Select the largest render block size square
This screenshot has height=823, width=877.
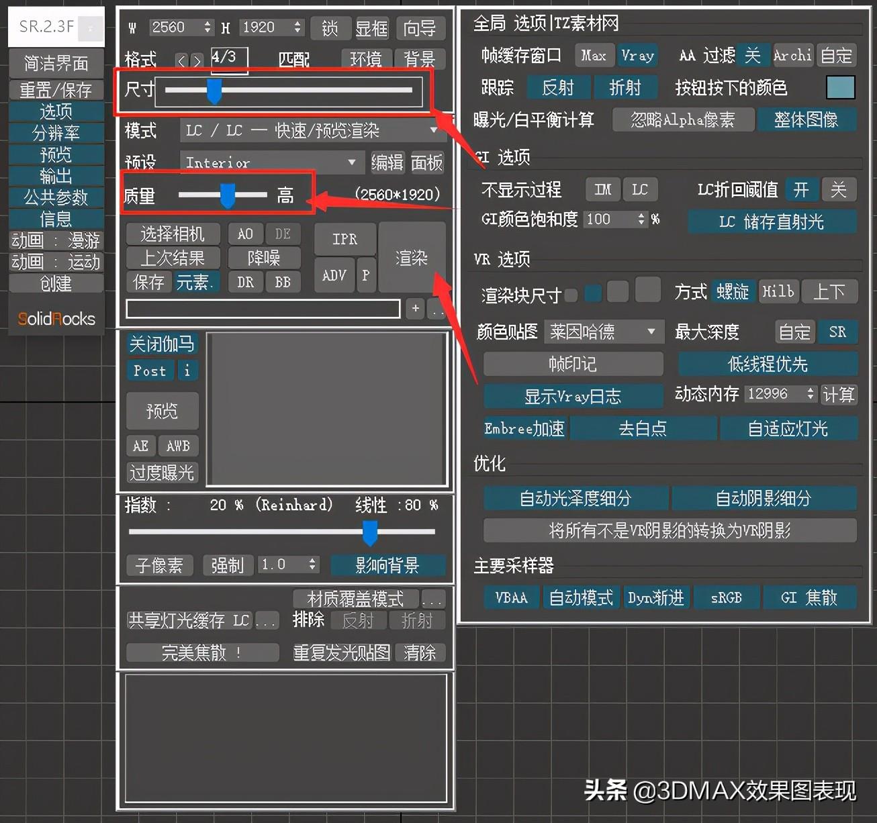[x=648, y=290]
